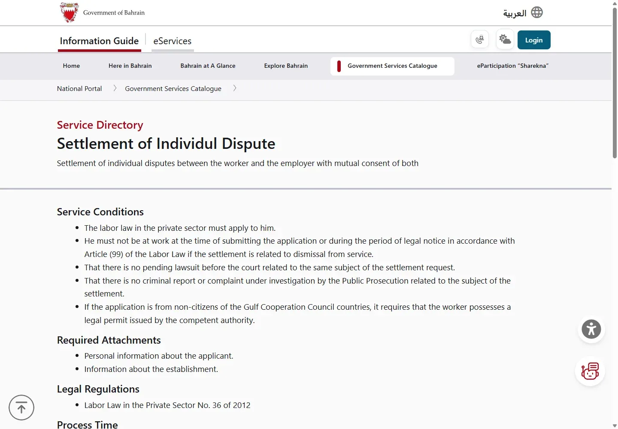The image size is (618, 429).
Task: Click 'Information about the establishment.' item
Action: point(151,369)
